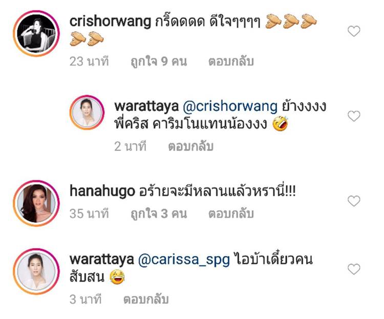Reply to warattaya's 2-minute-old comment

point(191,146)
